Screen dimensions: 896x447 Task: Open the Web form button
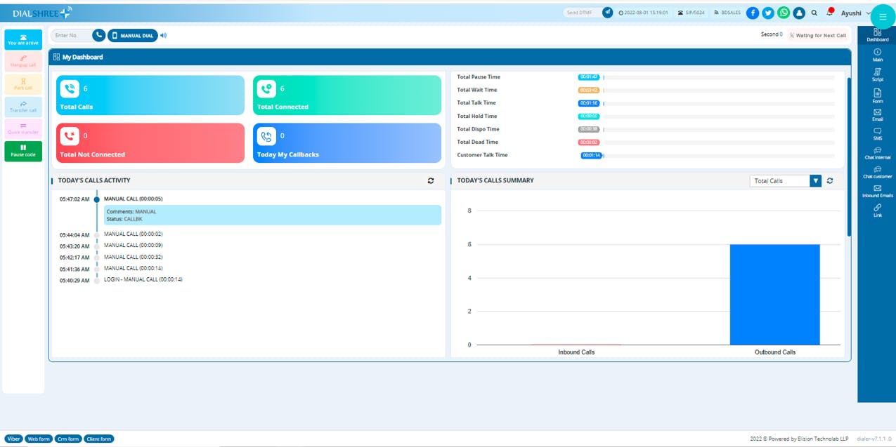pyautogui.click(x=39, y=439)
